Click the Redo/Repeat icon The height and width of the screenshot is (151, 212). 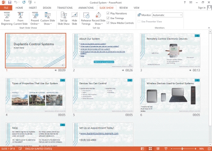[x=24, y=2]
